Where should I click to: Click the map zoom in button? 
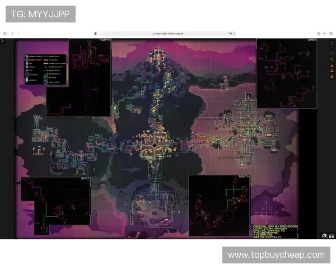tap(332, 42)
